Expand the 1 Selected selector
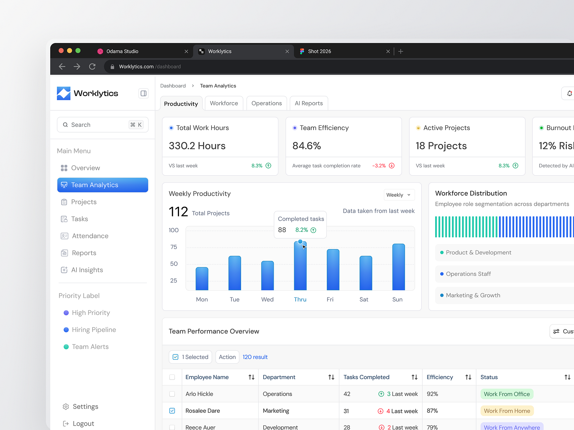Screen dimensions: 574x430 190,357
